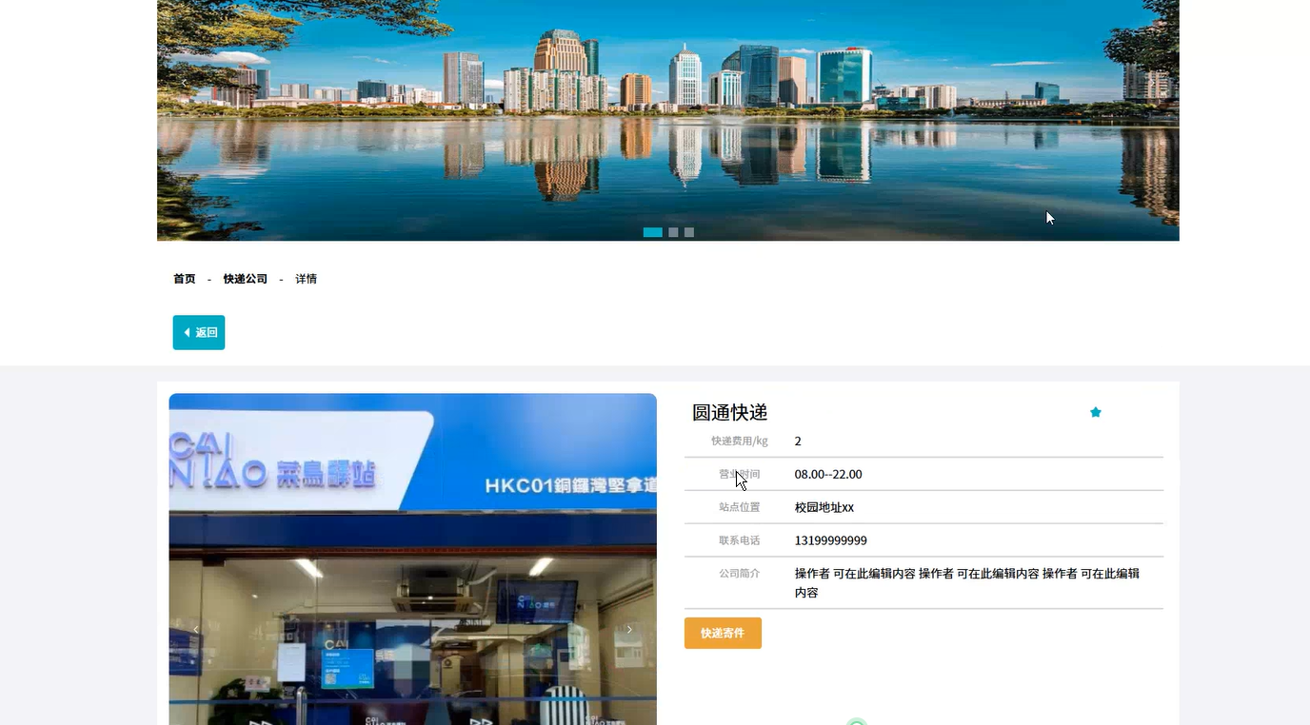This screenshot has height=725, width=1310.
Task: Click the 圆通快递 company title
Action: click(x=730, y=412)
